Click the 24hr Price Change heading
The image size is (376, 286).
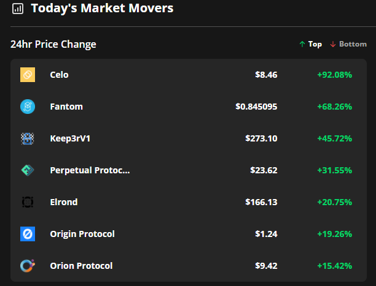(x=53, y=44)
